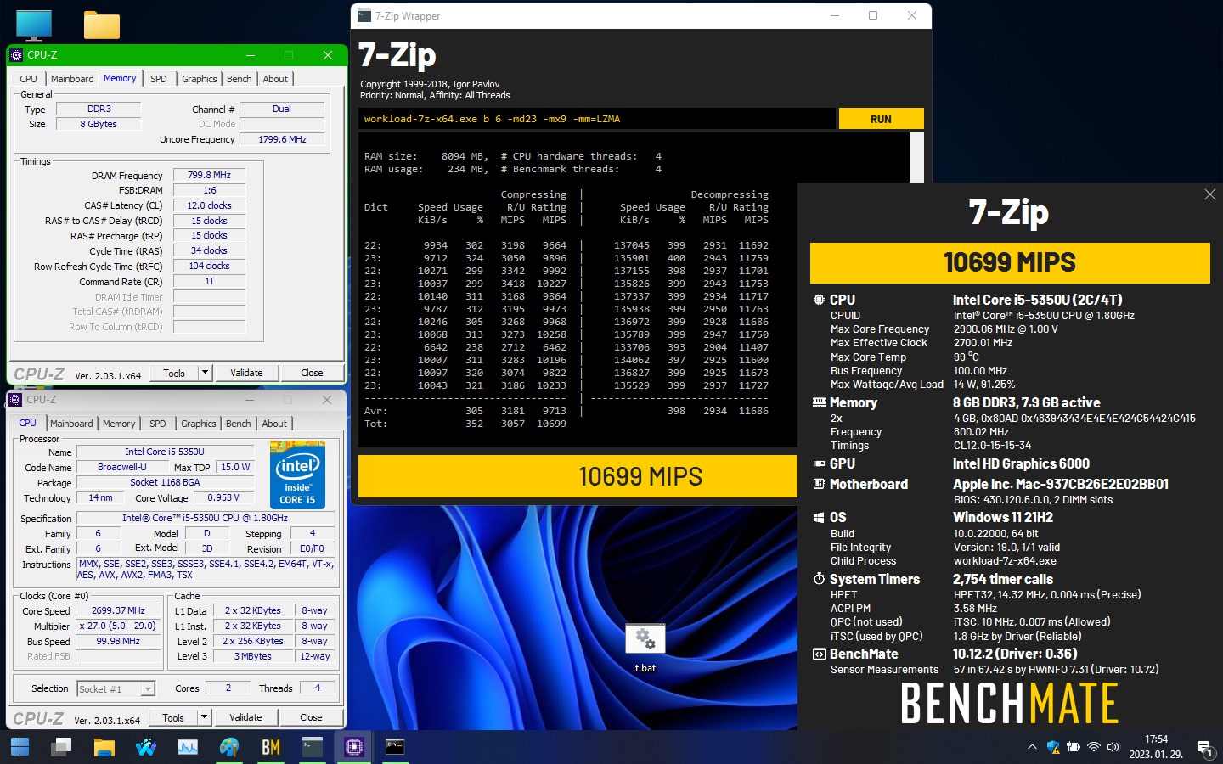Open the blue W app on the taskbar

pos(145,747)
